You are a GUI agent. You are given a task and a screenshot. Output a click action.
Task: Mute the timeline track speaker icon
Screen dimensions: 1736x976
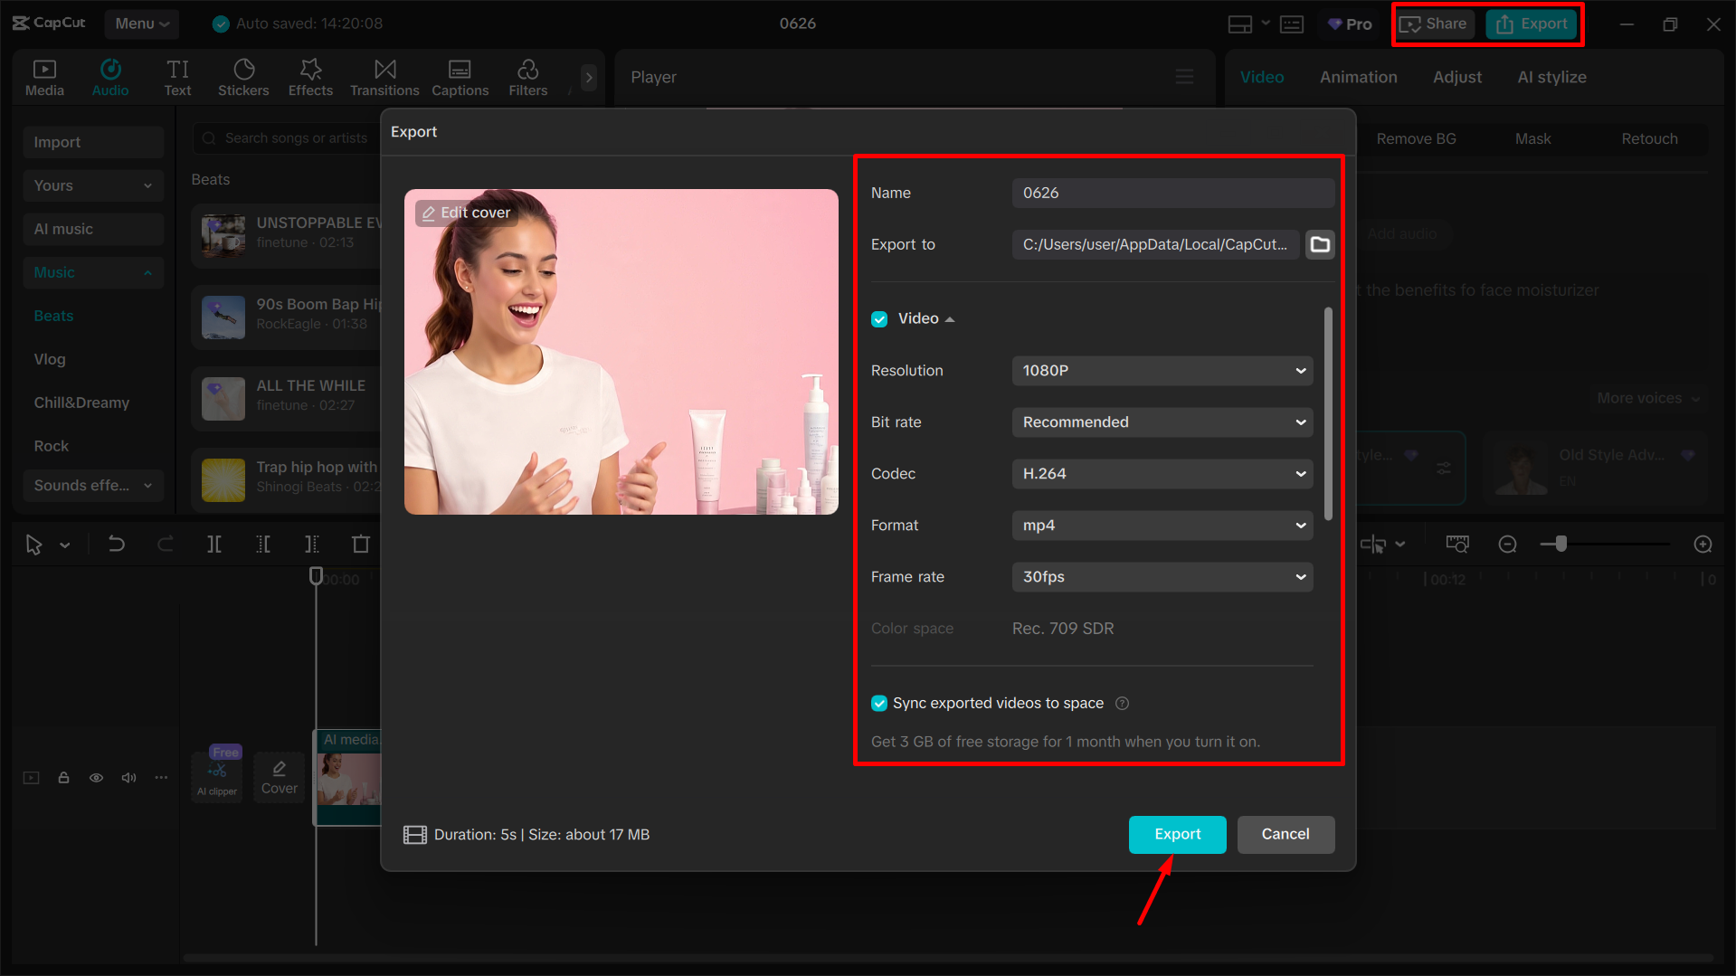point(128,778)
